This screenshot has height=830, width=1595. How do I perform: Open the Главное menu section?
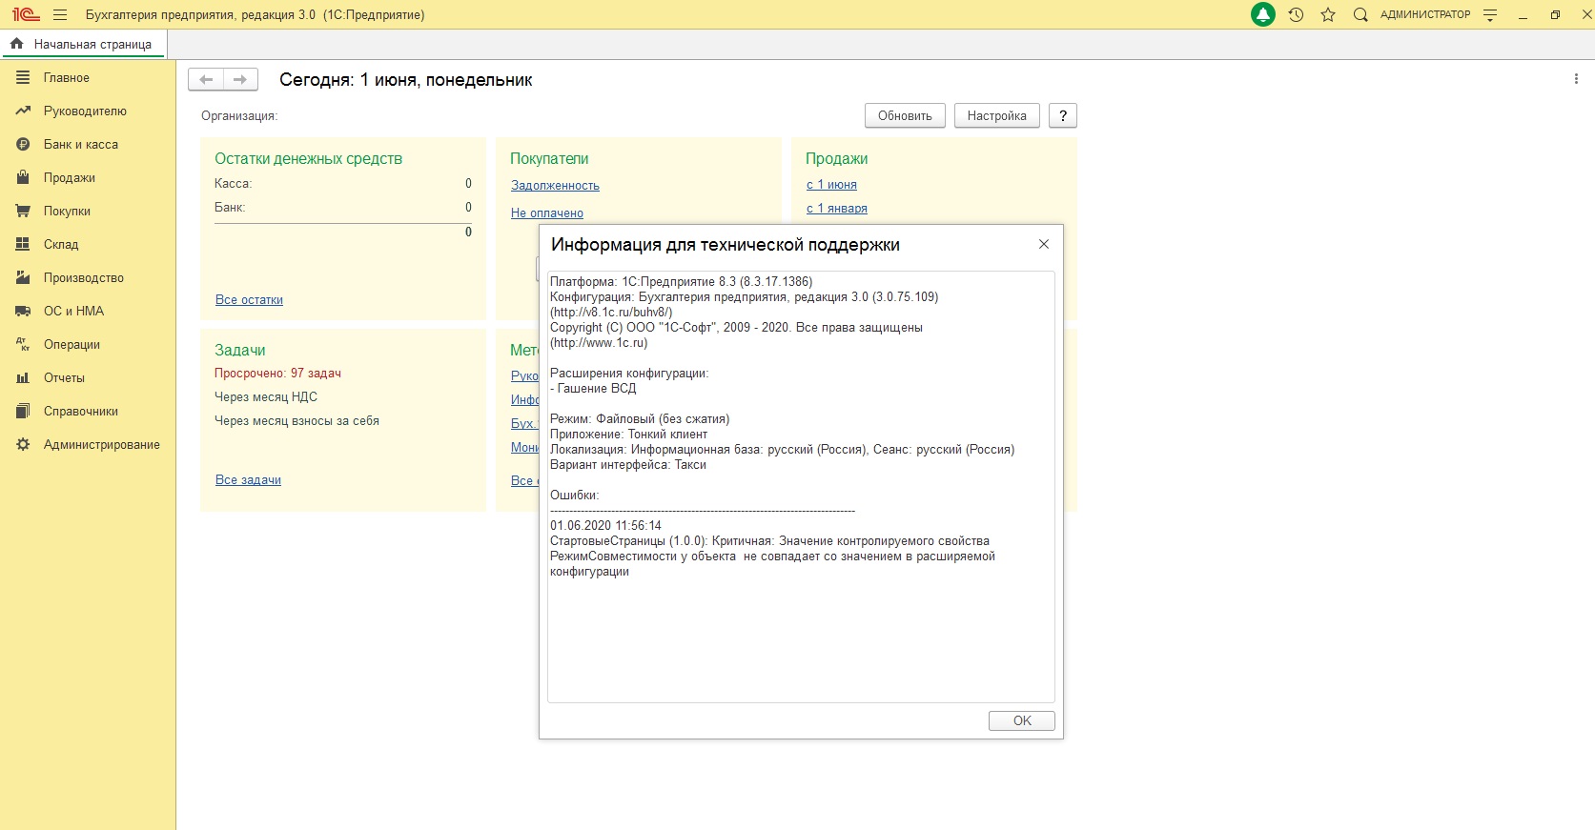click(67, 77)
